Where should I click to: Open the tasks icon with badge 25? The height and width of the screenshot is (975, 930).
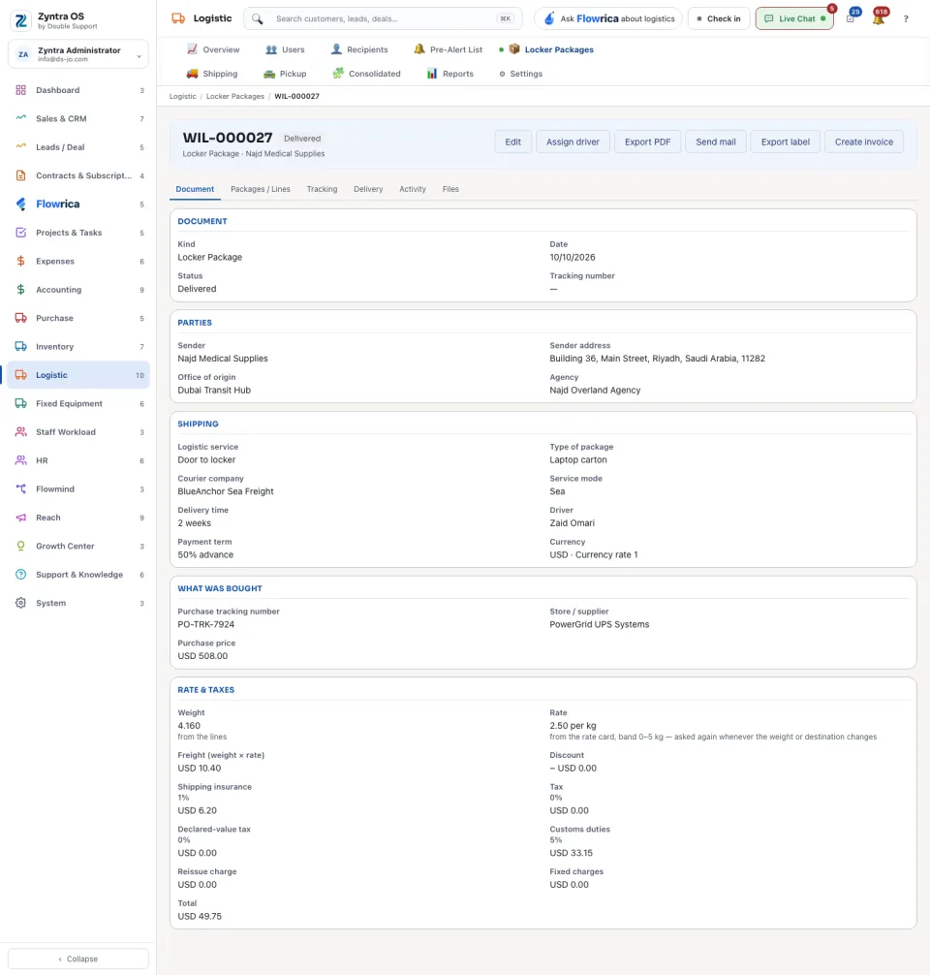coord(851,18)
